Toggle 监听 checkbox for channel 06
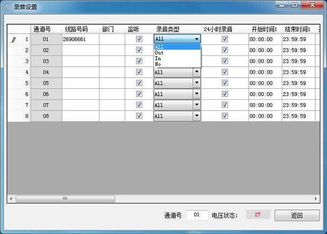 (139, 94)
